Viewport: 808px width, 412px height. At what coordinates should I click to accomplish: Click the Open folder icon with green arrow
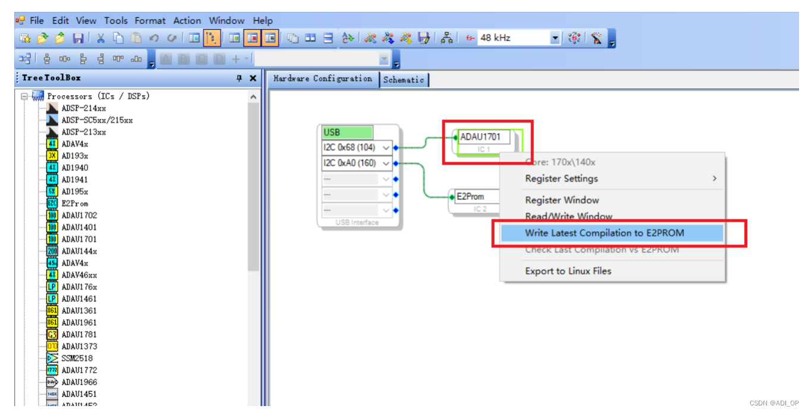[42, 38]
